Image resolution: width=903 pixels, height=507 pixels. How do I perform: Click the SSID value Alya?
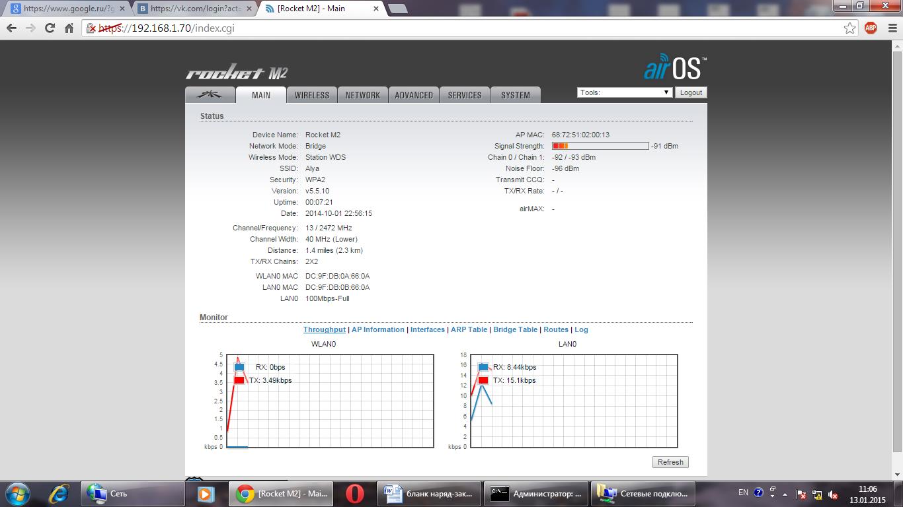312,168
